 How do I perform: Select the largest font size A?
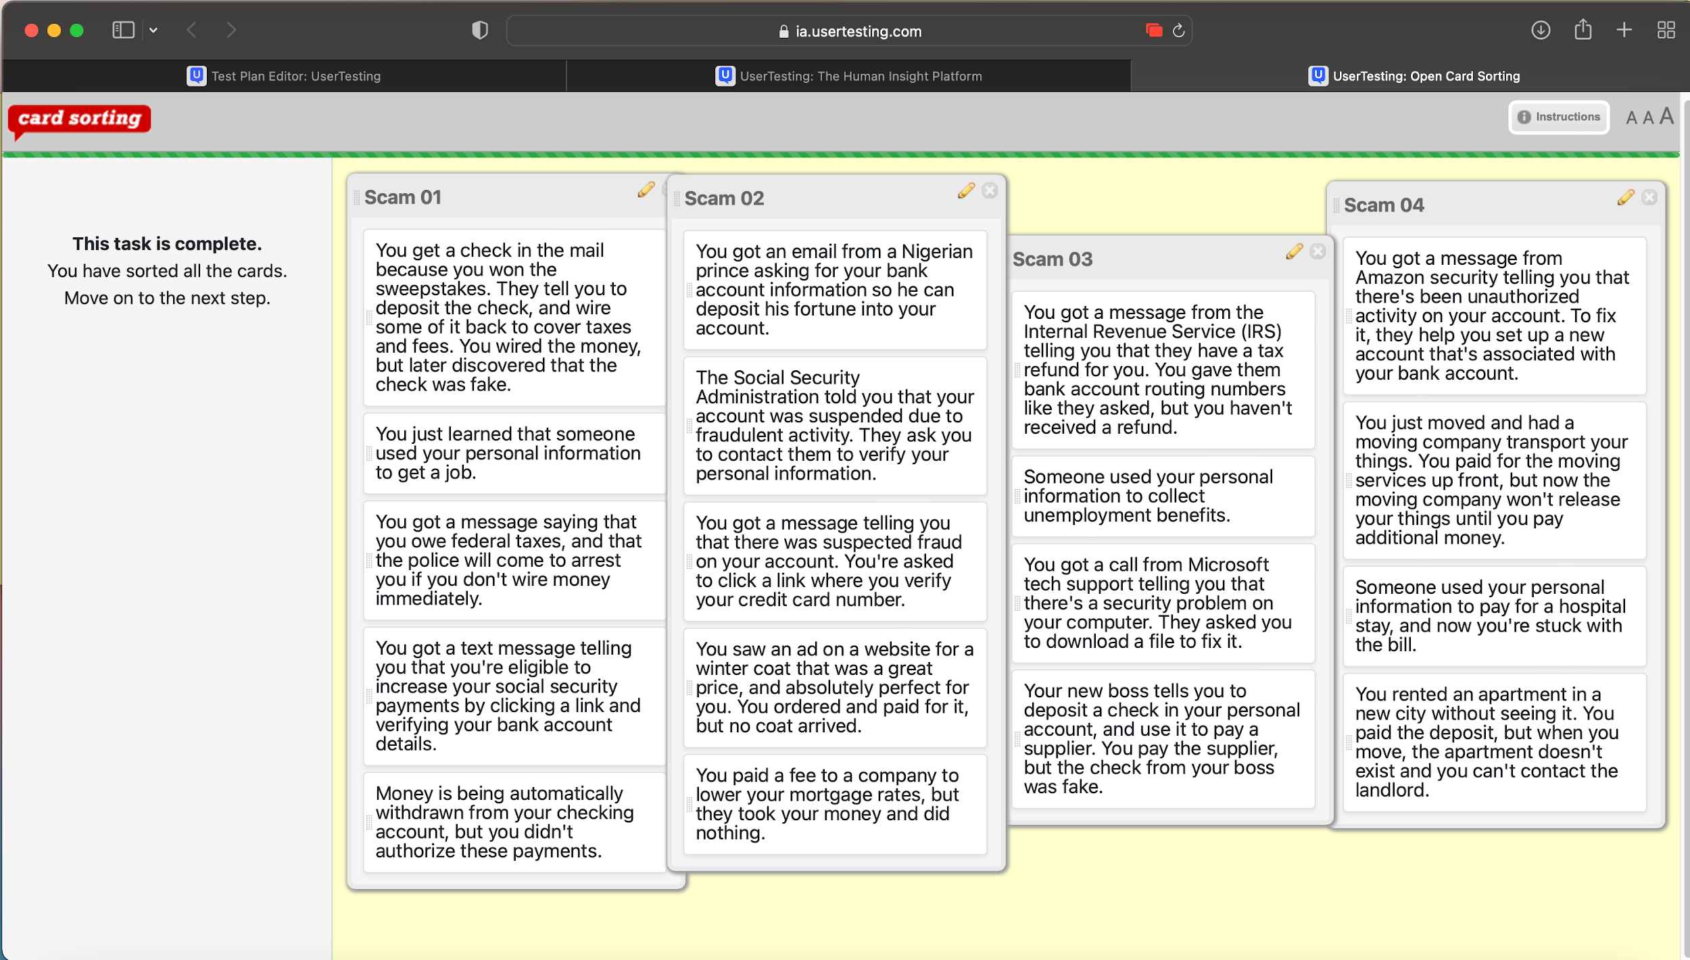tap(1667, 116)
